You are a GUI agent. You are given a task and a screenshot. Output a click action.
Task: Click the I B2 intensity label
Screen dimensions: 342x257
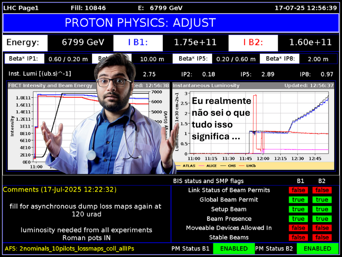tap(253, 42)
